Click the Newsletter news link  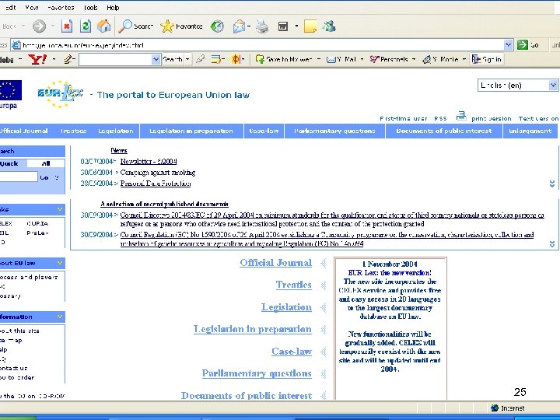click(x=149, y=162)
